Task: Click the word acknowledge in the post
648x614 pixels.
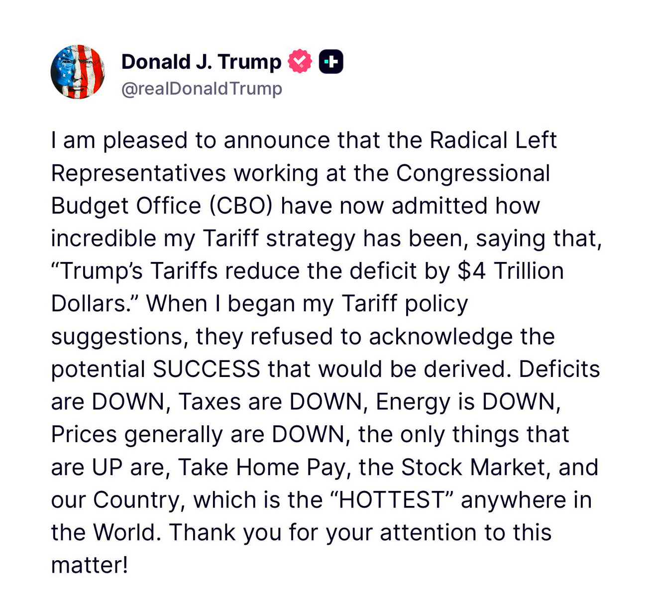Action: coord(441,337)
